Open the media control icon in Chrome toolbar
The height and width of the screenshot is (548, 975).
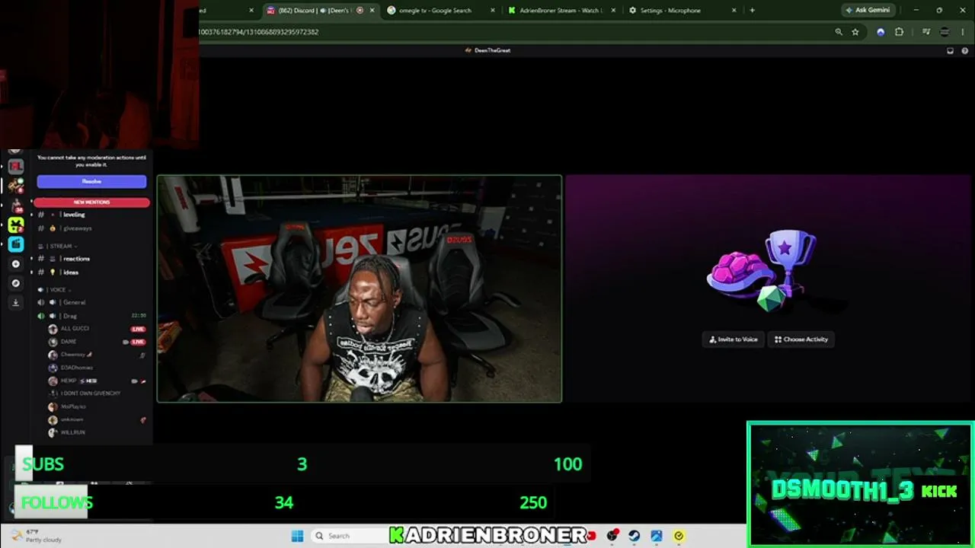[926, 32]
